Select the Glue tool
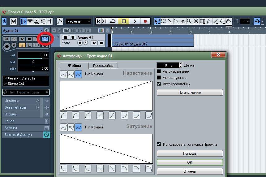Image resolution: width=266 pixels, height=177 pixels. click(176, 21)
